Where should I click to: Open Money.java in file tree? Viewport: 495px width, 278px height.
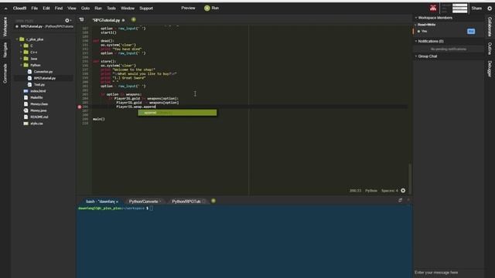pos(39,110)
